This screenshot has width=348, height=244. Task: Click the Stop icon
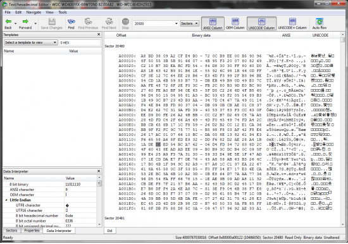[x=125, y=21]
